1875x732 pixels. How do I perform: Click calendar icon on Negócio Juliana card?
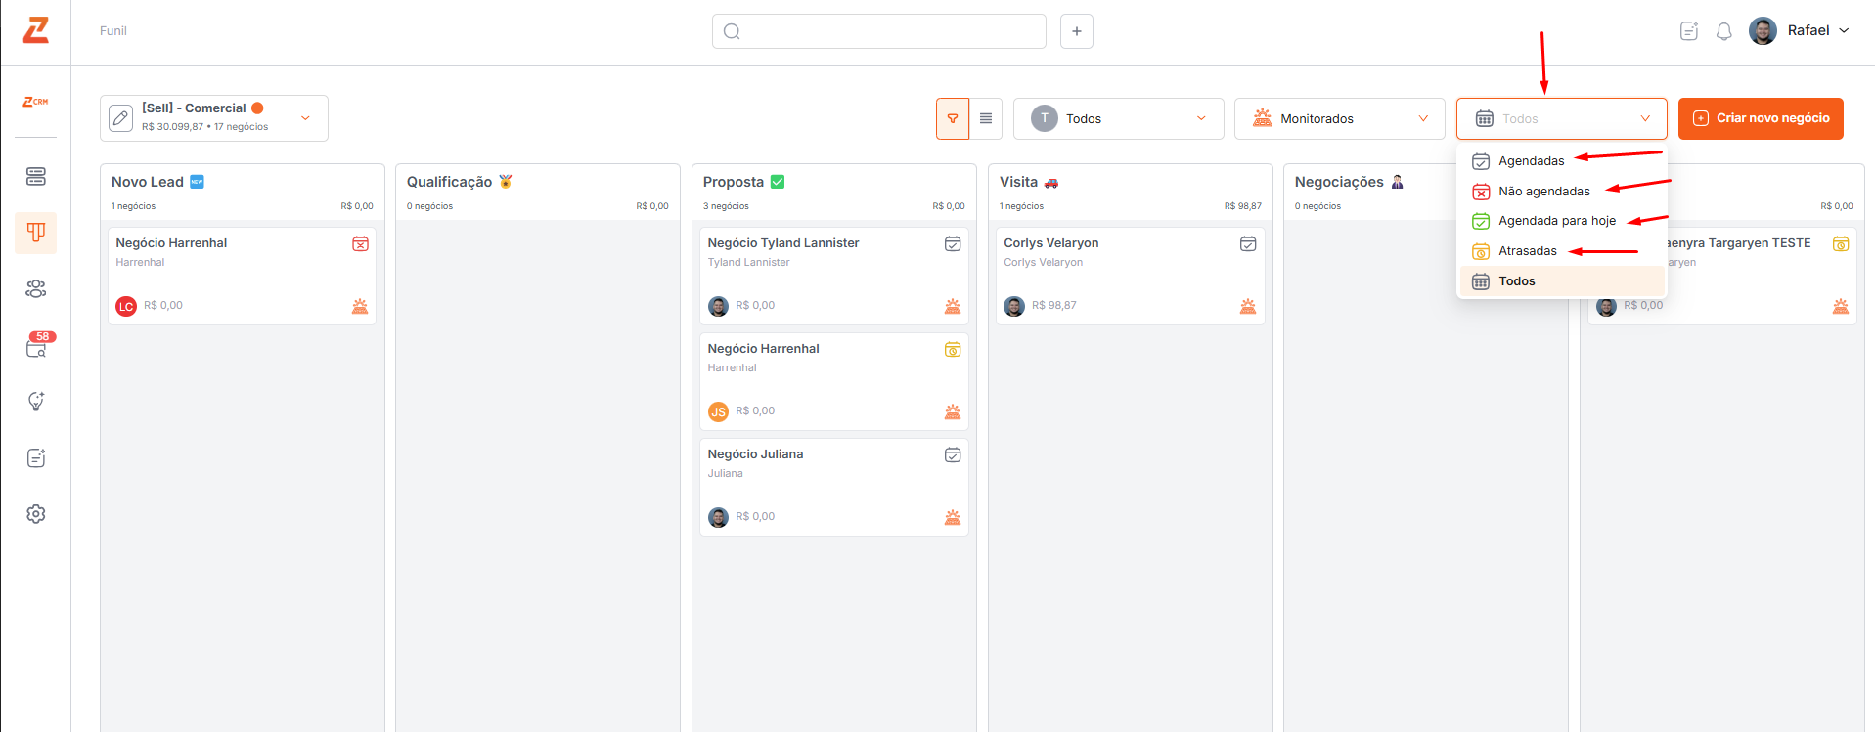pos(953,454)
